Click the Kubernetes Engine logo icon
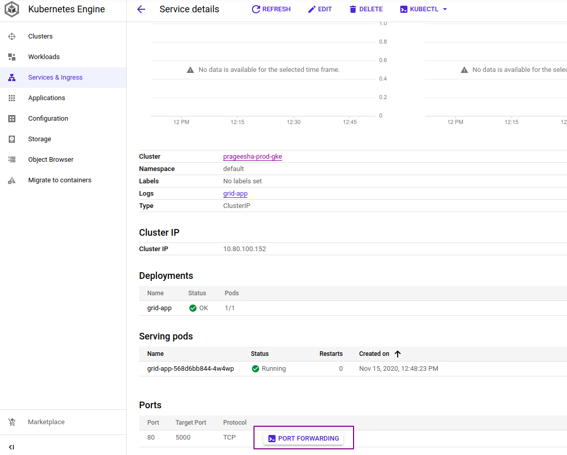Screen dimensions: 567x455 [12, 9]
